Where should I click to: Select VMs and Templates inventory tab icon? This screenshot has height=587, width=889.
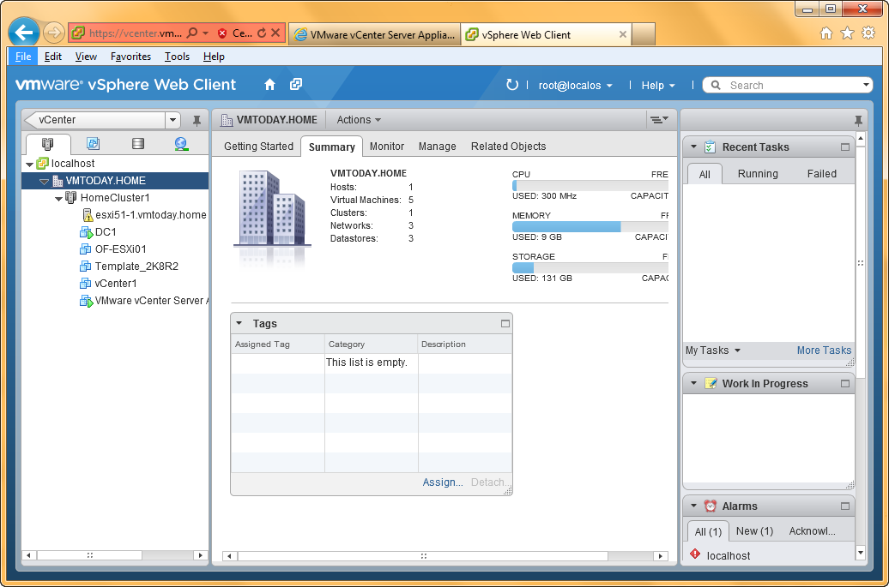click(93, 144)
